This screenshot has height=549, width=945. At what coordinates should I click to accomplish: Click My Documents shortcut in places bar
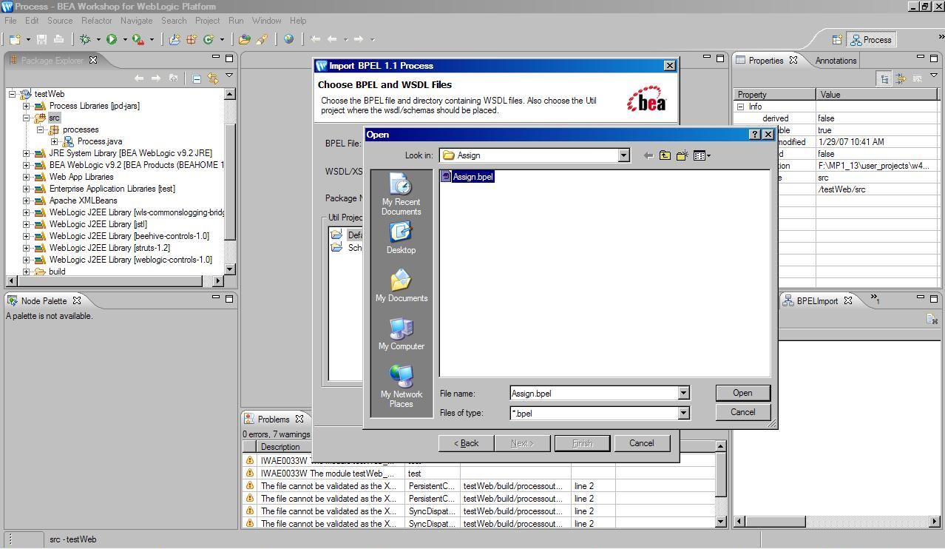click(401, 286)
